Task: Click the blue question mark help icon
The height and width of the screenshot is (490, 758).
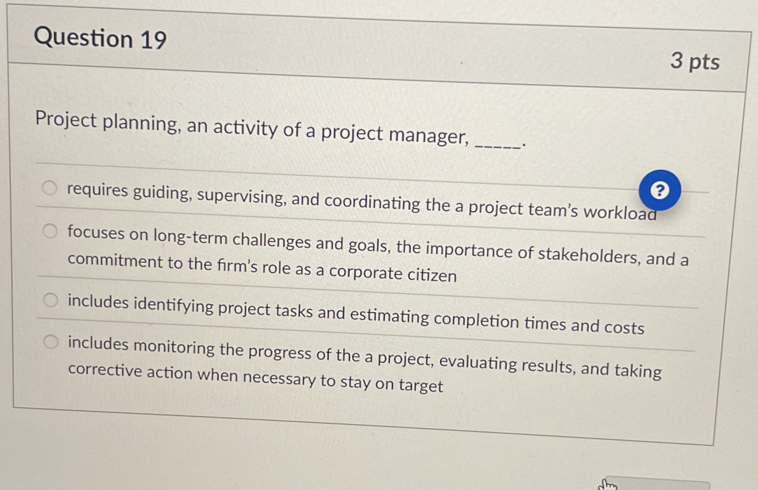Action: pyautogui.click(x=660, y=190)
